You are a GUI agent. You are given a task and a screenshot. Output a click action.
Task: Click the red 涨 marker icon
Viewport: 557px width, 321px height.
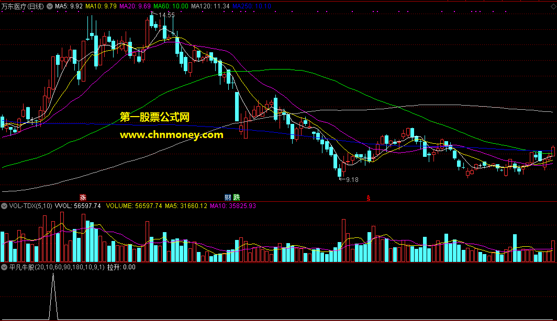click(x=83, y=197)
